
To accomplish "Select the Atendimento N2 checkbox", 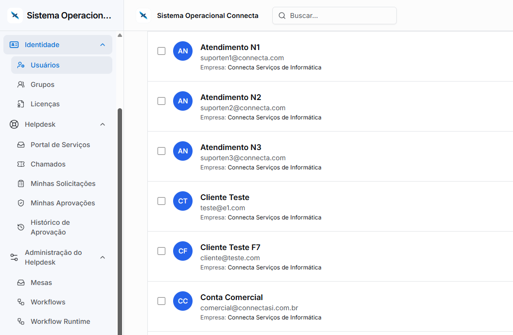I will tap(161, 101).
